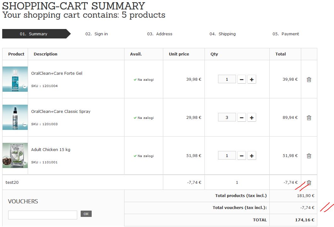Open OralClean+Care Forte Gel product link
Viewport: 334px width, 227px height.
[57, 73]
